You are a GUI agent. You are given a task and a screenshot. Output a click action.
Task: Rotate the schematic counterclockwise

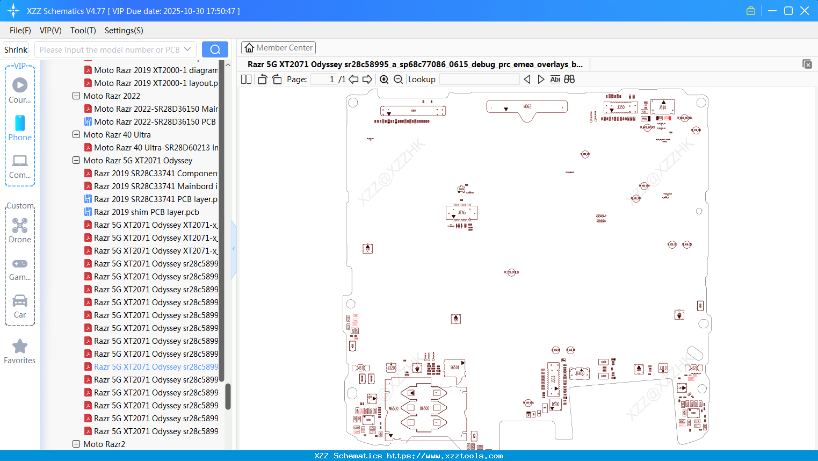(262, 78)
